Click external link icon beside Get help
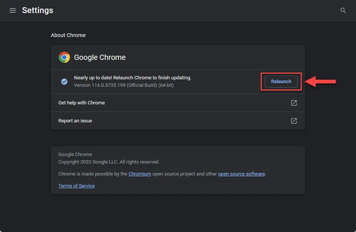 coord(294,103)
